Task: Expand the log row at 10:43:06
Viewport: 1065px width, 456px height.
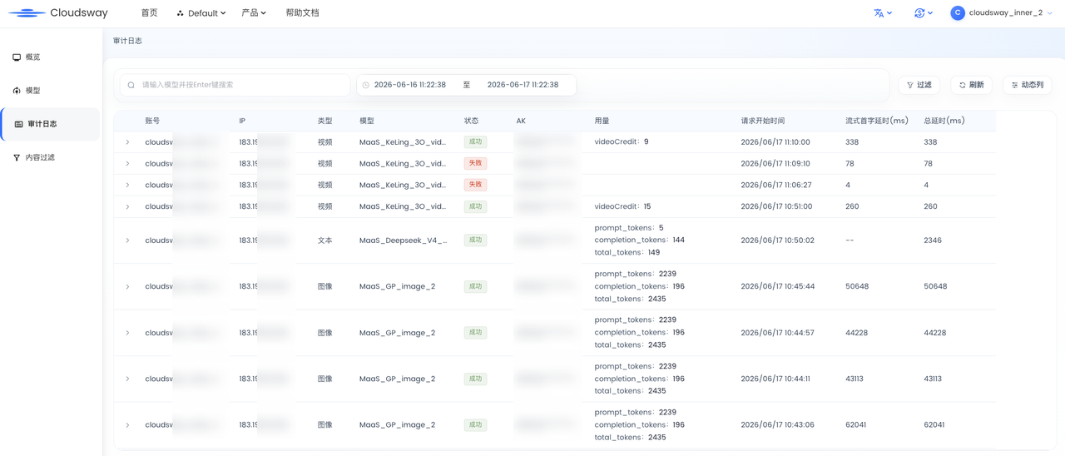Action: 127,425
